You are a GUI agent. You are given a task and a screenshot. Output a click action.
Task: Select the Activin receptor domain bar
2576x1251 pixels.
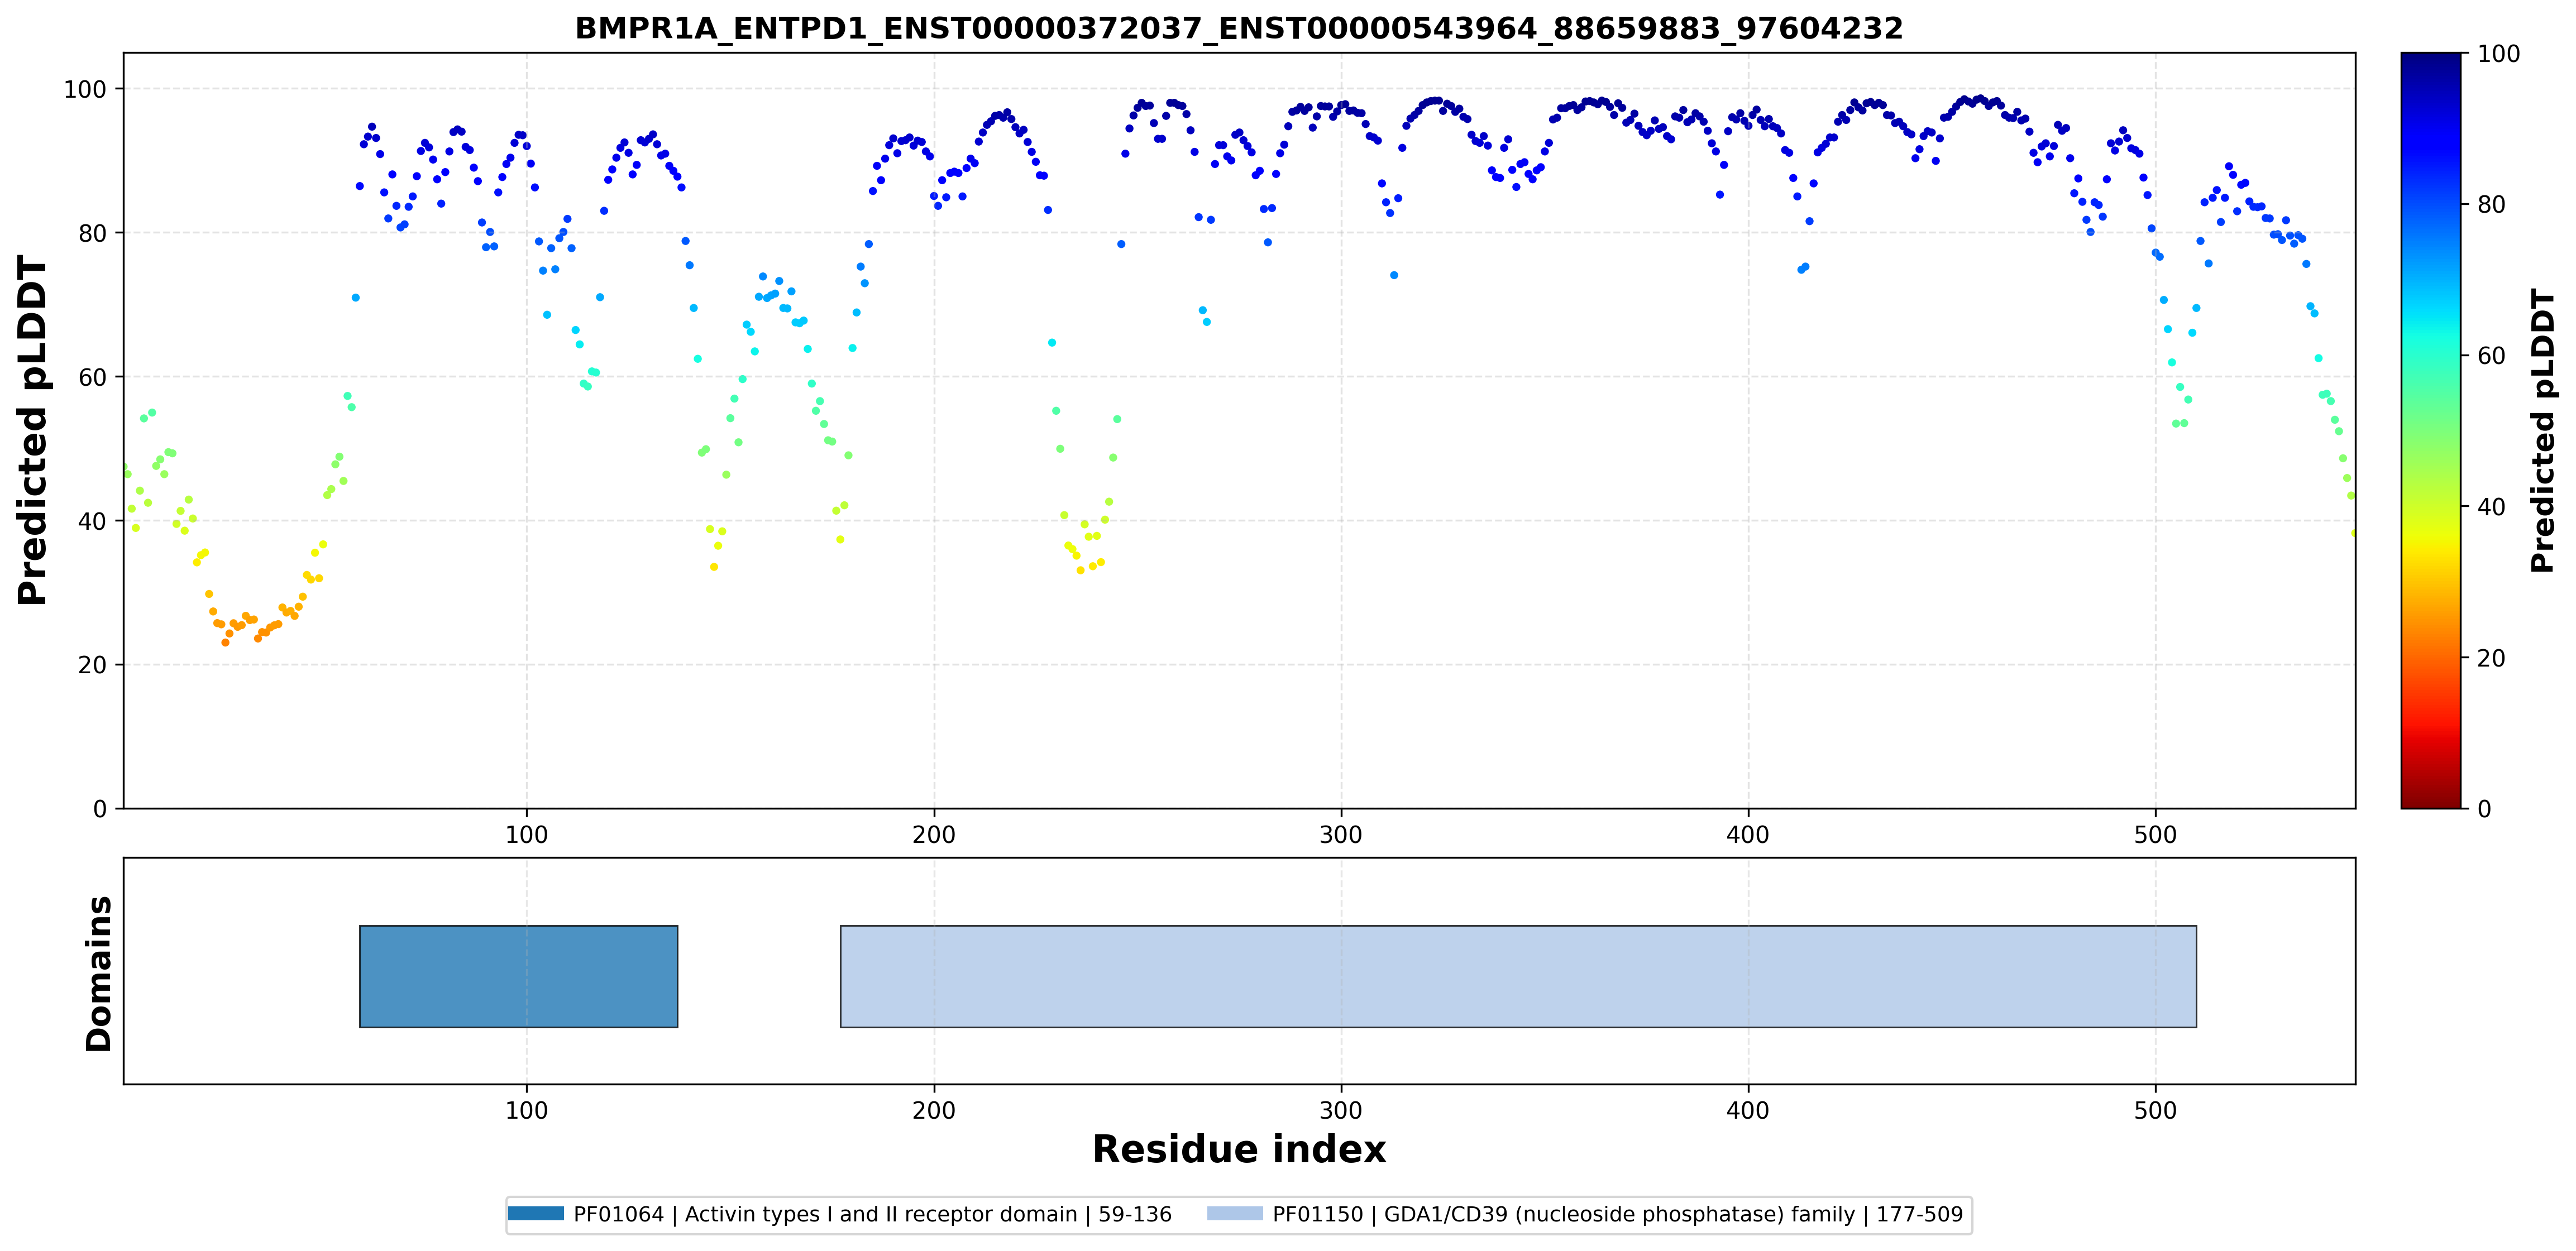[519, 976]
